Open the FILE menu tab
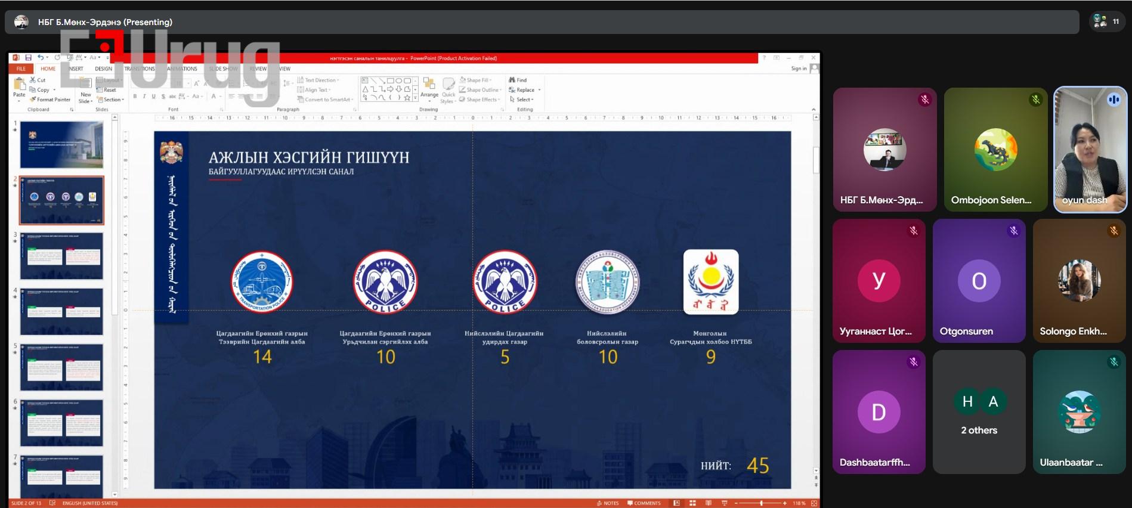 click(21, 69)
